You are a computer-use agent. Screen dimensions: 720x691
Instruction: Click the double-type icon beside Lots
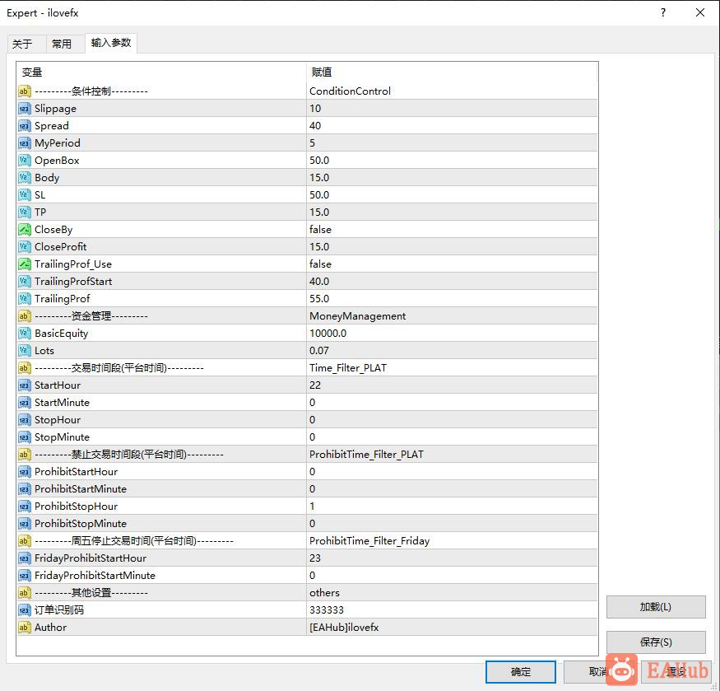pos(25,350)
